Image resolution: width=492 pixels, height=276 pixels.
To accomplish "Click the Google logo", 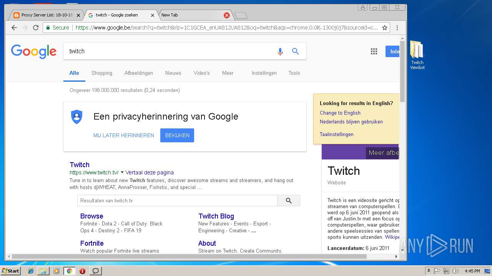I will point(34,51).
